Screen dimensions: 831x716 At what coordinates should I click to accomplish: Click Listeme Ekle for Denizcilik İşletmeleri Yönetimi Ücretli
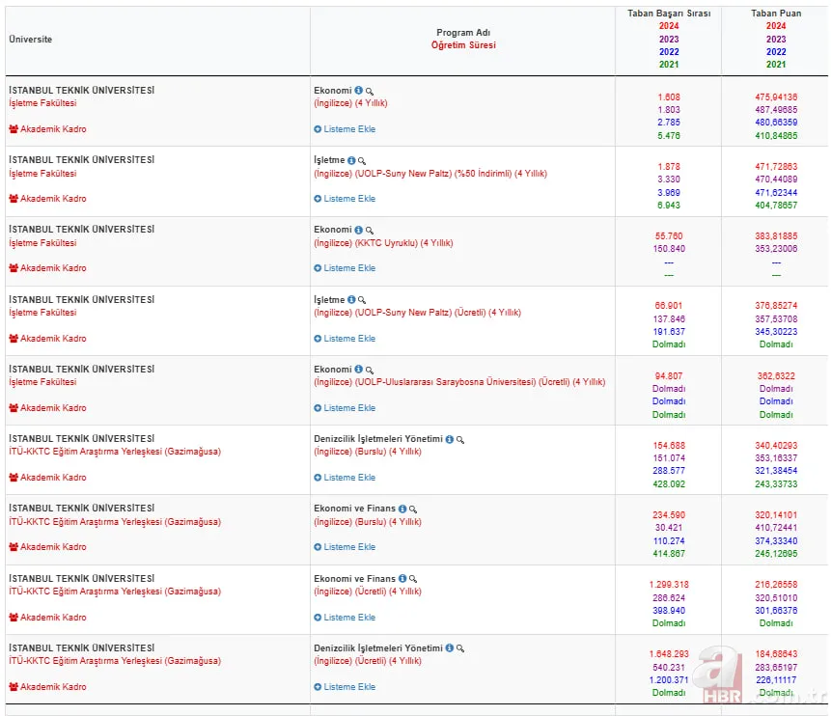tap(349, 687)
